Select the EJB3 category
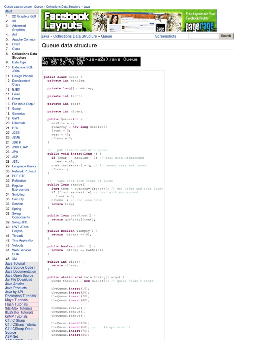Screen dimensions: 255x340 pos(16,90)
